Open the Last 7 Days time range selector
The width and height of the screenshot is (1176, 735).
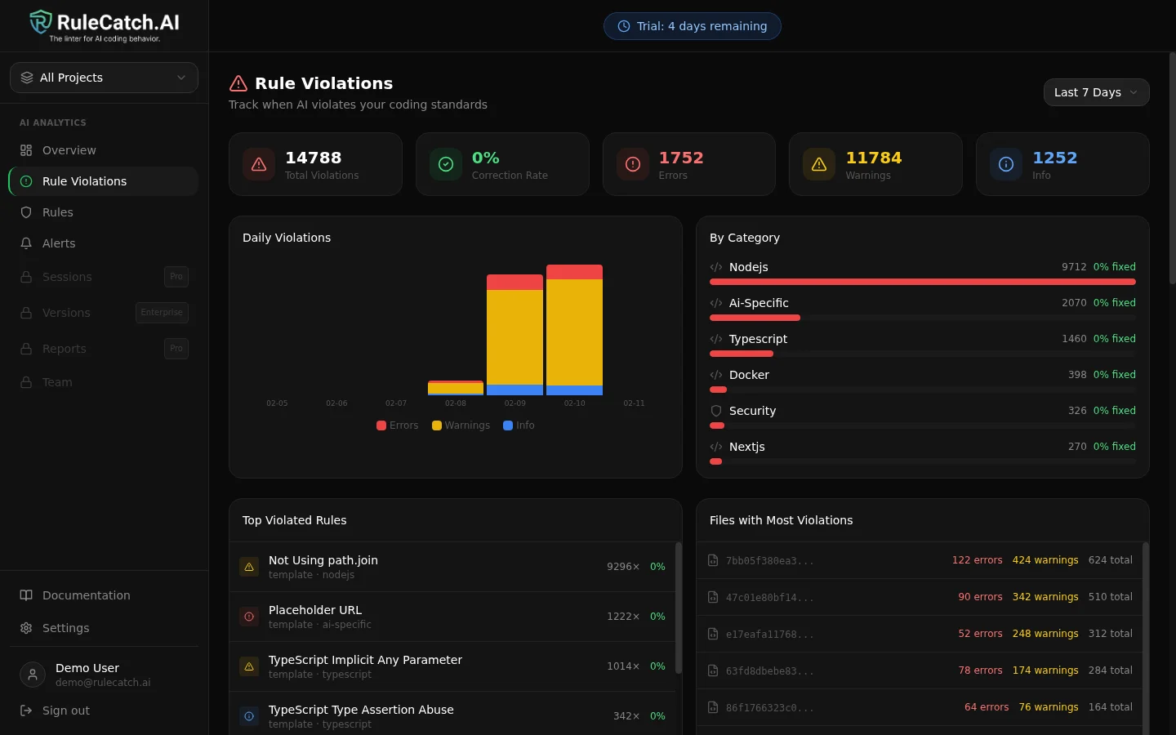(x=1096, y=92)
